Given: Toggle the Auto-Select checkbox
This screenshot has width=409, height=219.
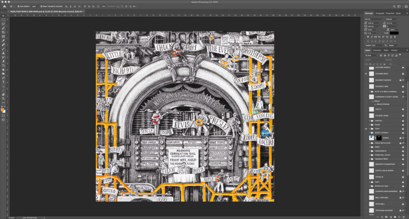Looking at the screenshot, I should [18, 6].
